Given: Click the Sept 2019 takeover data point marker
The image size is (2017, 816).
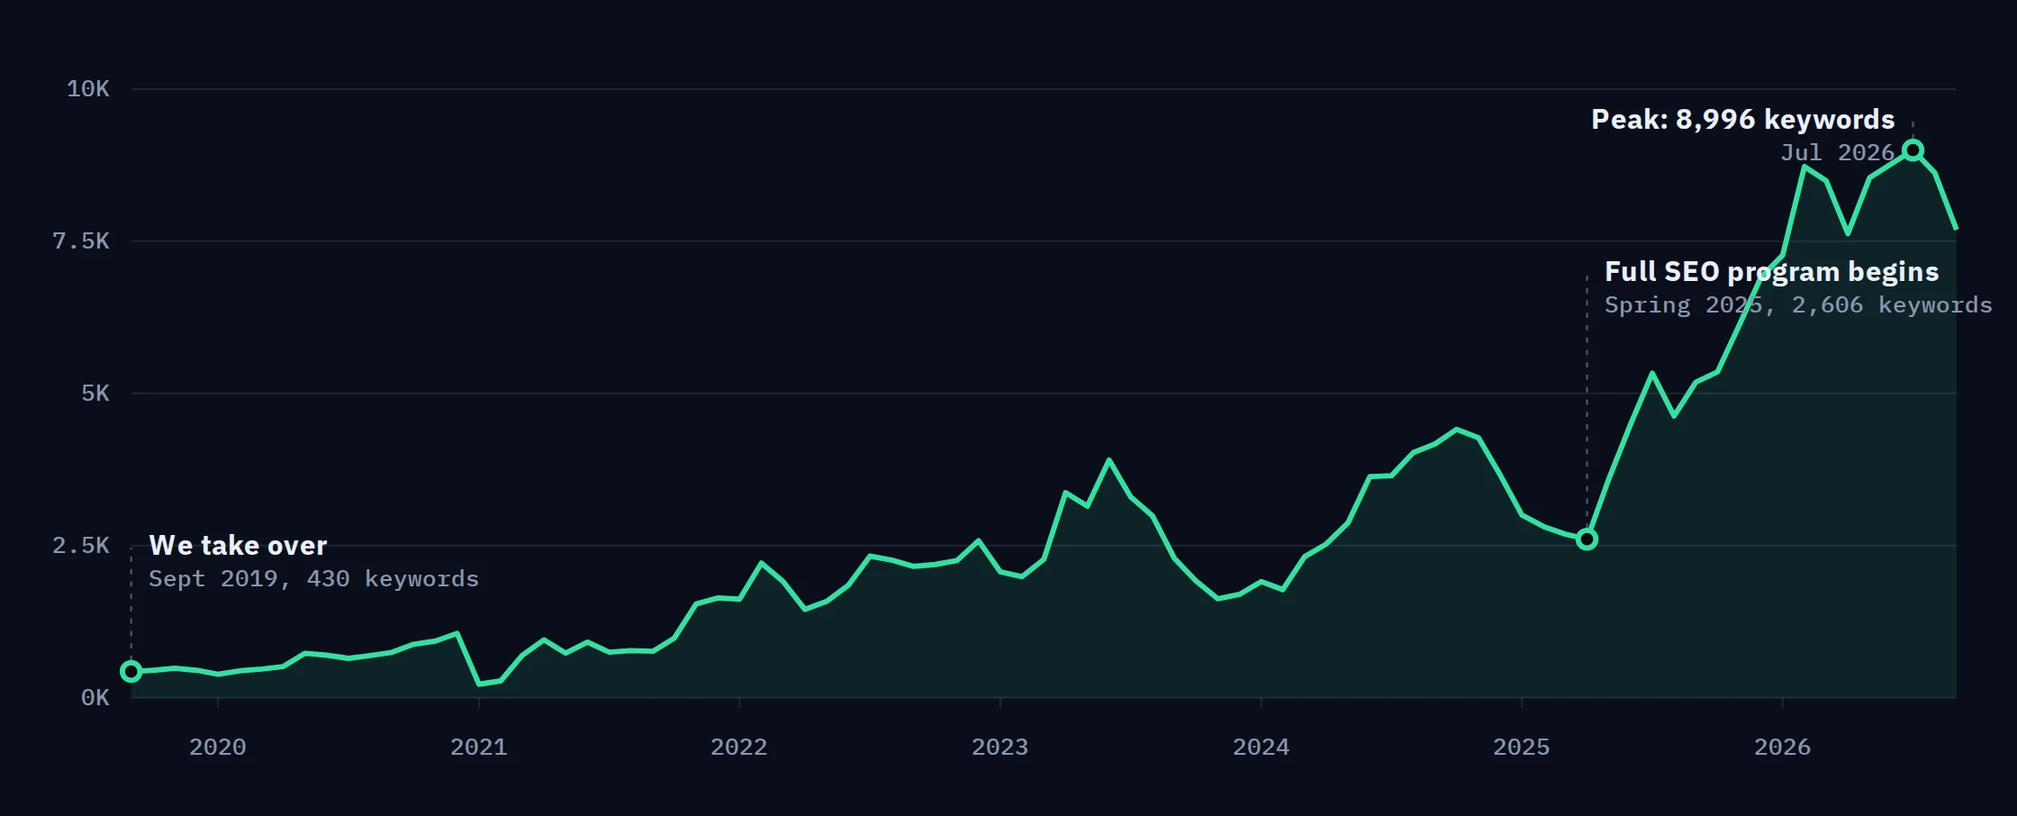Looking at the screenshot, I should 131,671.
